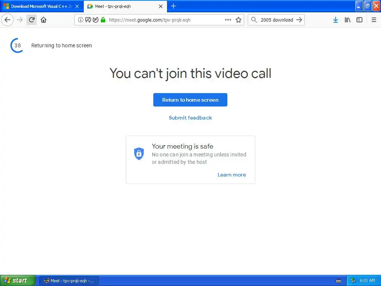Switch to Download Microsoft Visual C++ tab
This screenshot has height=286, width=381.
[x=42, y=6]
